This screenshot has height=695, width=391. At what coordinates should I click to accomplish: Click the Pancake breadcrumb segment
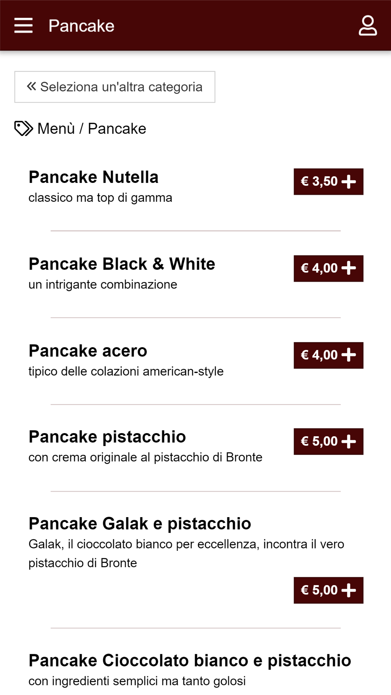pos(117,129)
